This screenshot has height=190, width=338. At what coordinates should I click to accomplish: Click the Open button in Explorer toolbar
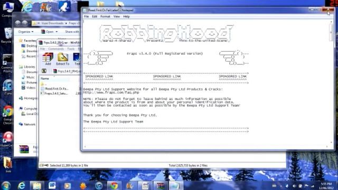click(48, 32)
